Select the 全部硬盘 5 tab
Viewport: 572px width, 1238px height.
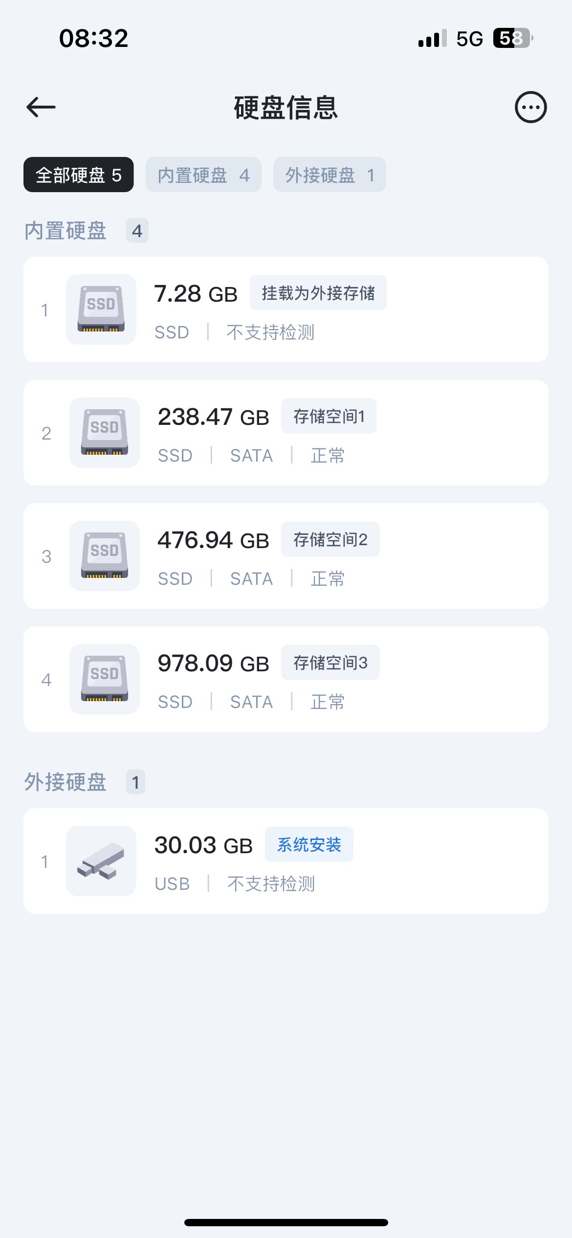[x=78, y=175]
